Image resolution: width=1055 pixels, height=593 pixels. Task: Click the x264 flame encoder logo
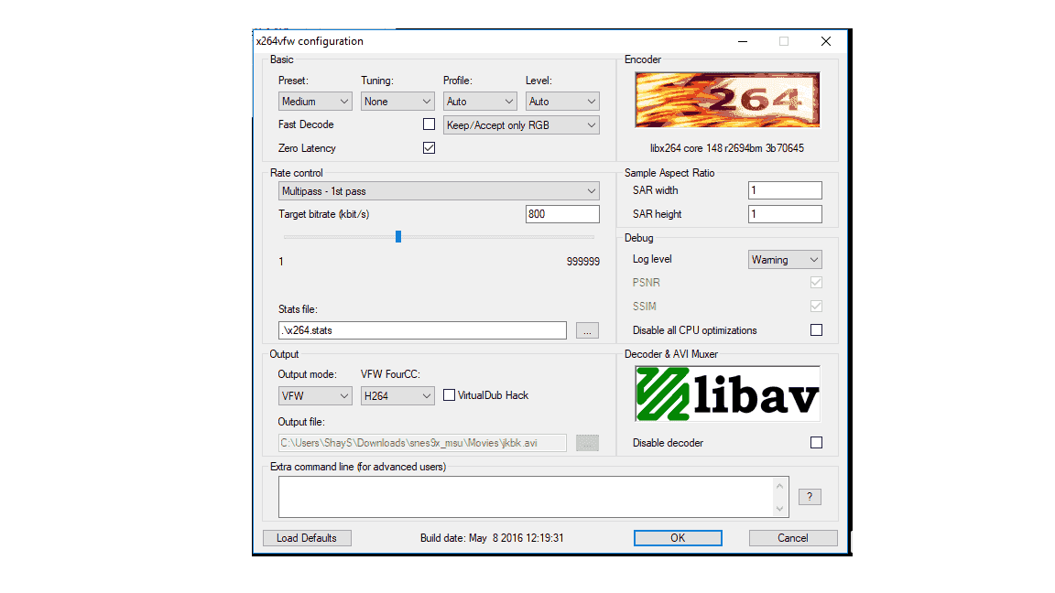[x=727, y=100]
